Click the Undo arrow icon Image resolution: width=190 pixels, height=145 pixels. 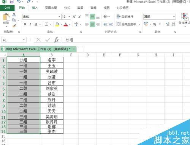point(19,2)
